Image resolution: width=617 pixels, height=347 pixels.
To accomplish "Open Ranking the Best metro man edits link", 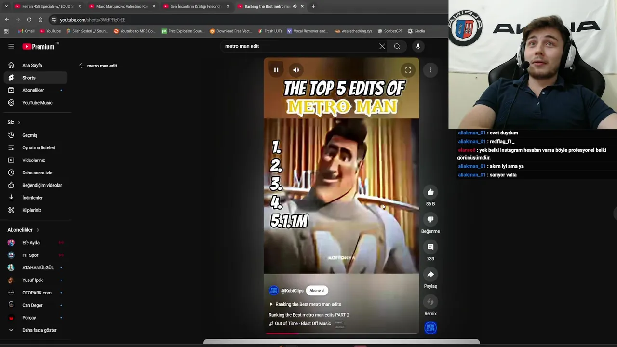I will tap(305, 304).
